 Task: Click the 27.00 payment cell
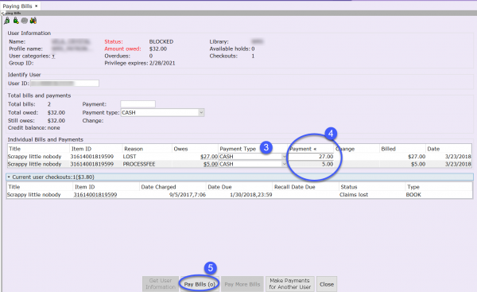point(311,157)
